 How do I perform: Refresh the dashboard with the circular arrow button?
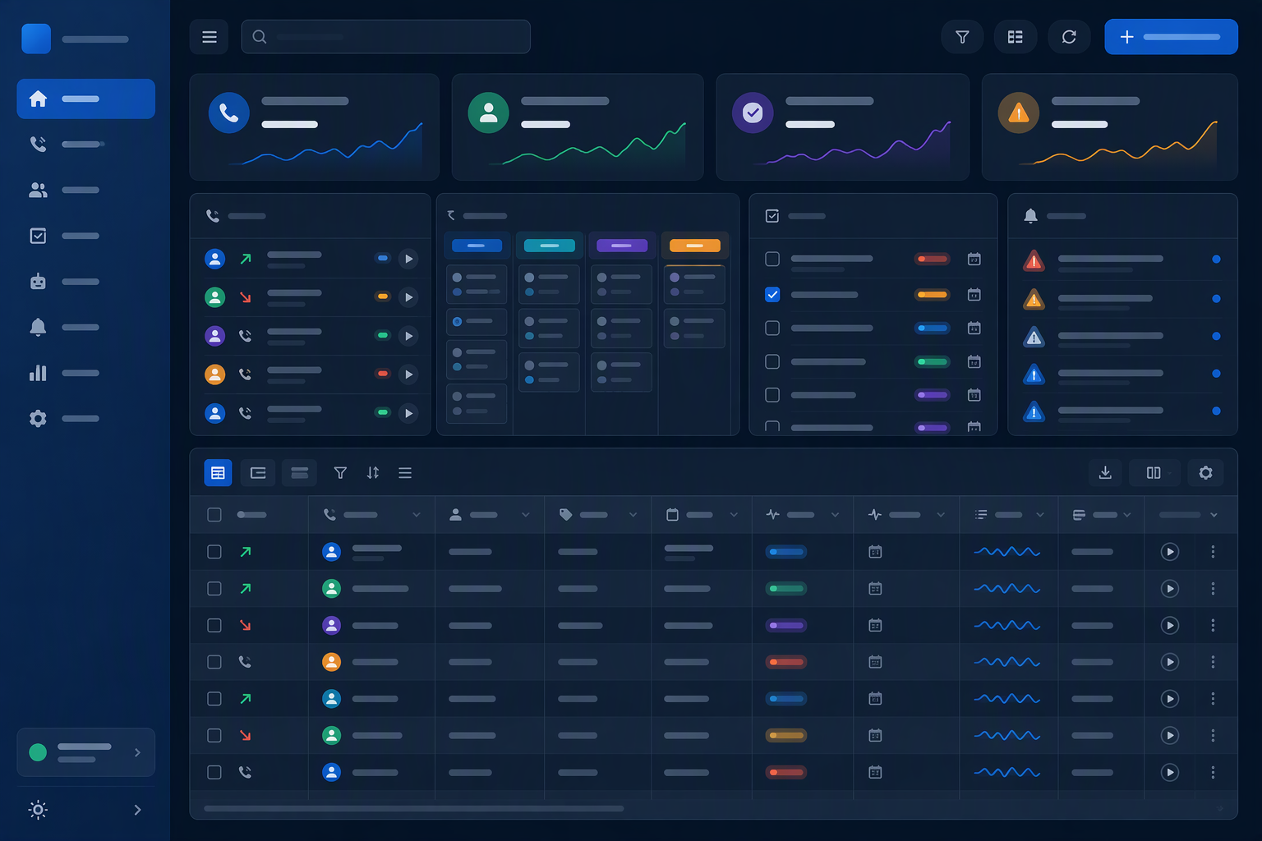(x=1069, y=37)
